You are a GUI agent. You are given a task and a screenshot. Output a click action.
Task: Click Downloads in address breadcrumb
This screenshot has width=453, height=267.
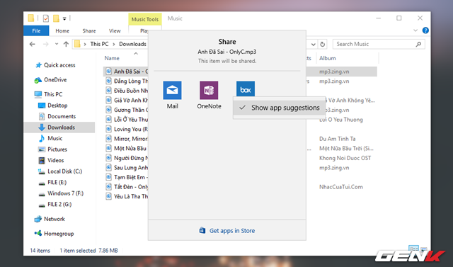coord(132,44)
